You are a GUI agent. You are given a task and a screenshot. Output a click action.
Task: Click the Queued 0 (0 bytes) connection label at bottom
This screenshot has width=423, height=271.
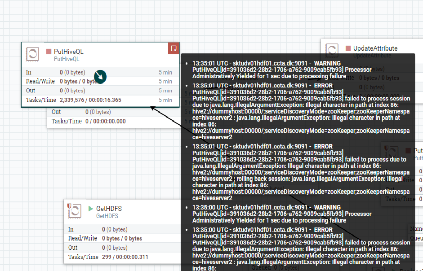275,268
